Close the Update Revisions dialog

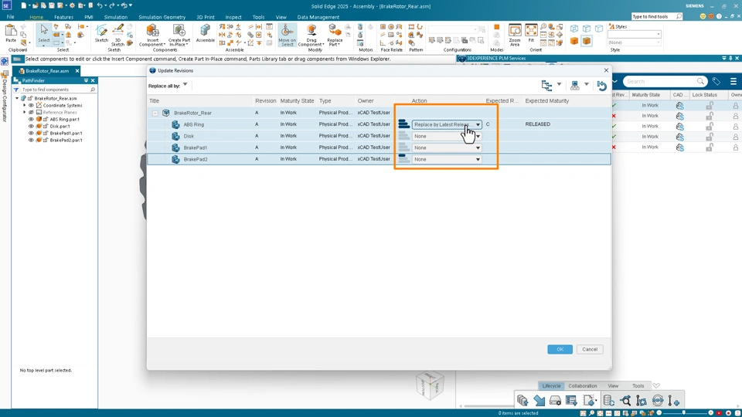click(x=606, y=70)
